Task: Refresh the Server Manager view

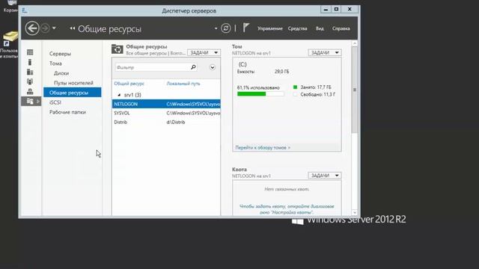Action: [x=226, y=28]
